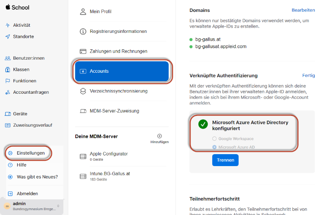The width and height of the screenshot is (318, 215).
Task: Click the Funktionen flag icon
Action: click(x=8, y=81)
